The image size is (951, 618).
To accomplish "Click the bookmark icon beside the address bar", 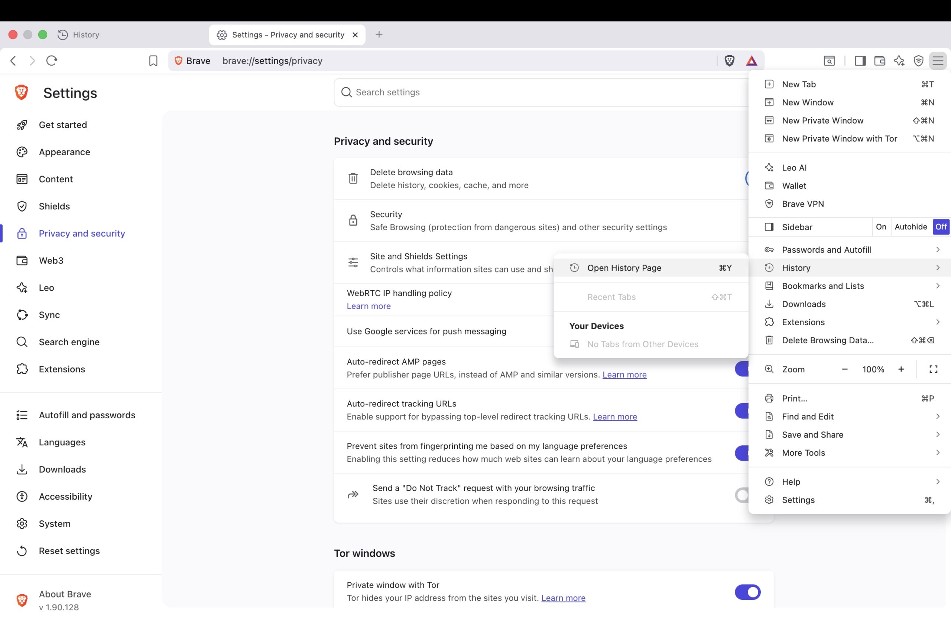I will tap(153, 61).
